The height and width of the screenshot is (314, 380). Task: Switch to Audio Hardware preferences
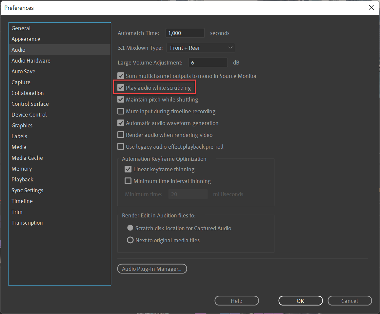[x=31, y=60]
